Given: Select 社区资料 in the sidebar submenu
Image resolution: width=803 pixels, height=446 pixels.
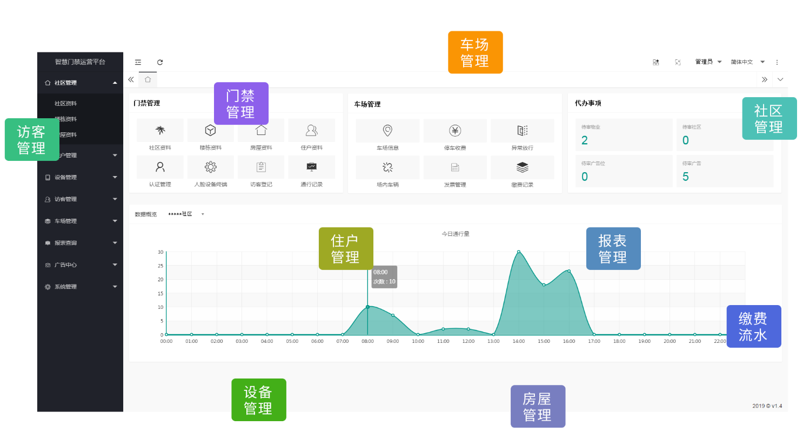Looking at the screenshot, I should [65, 103].
